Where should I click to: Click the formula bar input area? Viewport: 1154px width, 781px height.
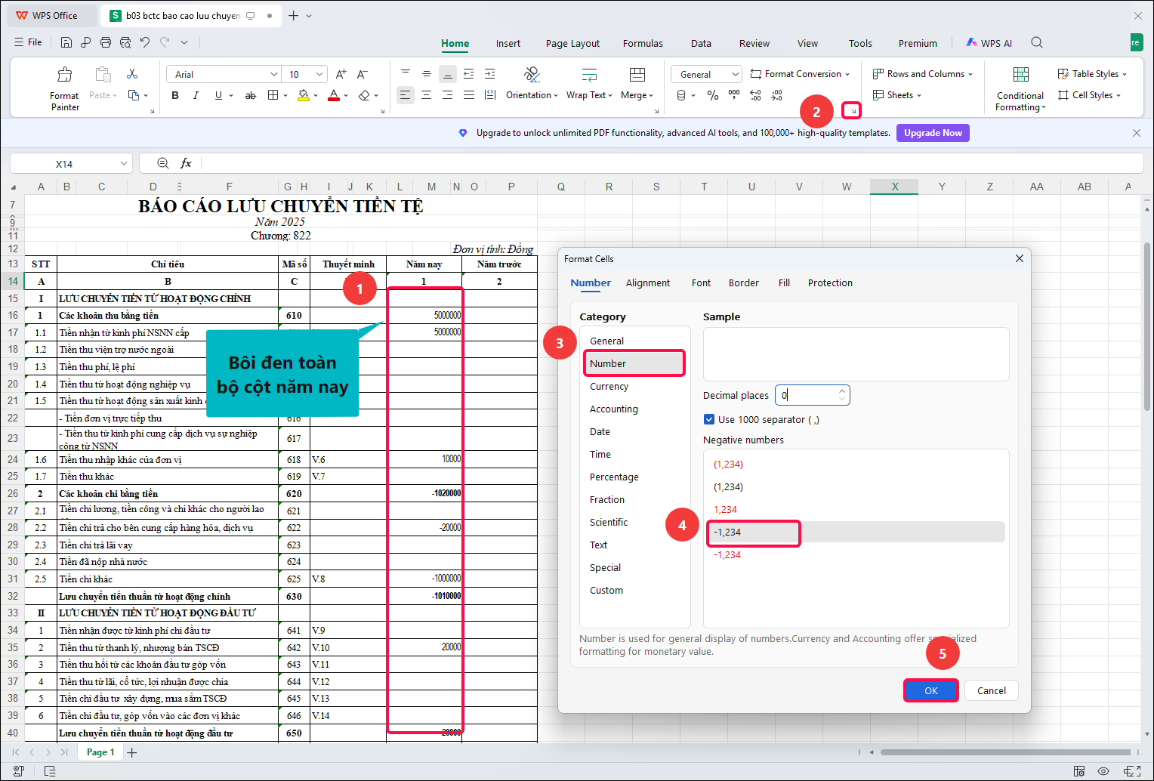point(672,163)
